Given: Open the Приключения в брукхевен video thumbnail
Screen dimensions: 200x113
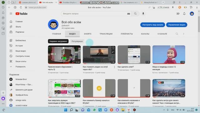Looking at the screenshot, I should point(64,55).
